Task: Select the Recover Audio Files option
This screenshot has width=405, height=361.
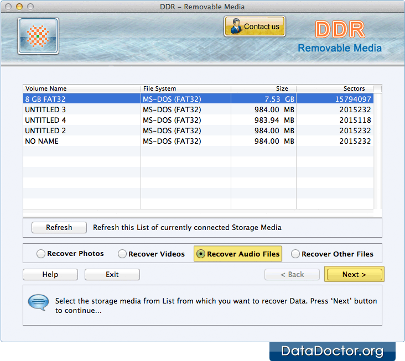Action: click(238, 254)
